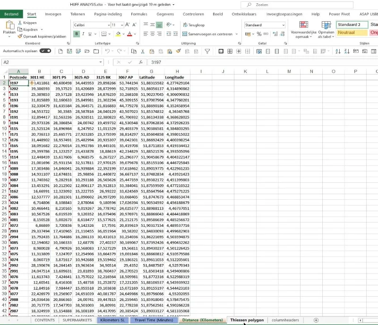Toggle Terugloop text wrapping
378x325 pixels.
(x=194, y=25)
